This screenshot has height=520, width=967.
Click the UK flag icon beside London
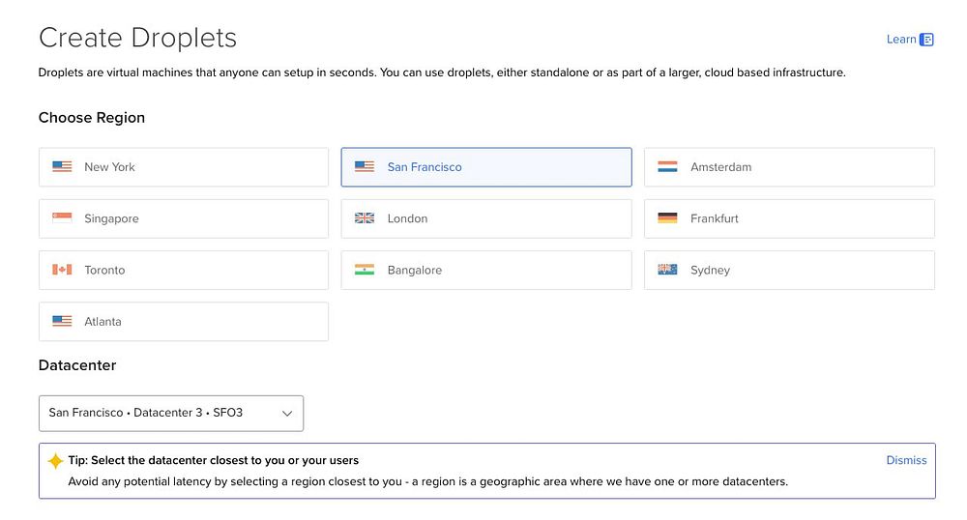tap(365, 218)
